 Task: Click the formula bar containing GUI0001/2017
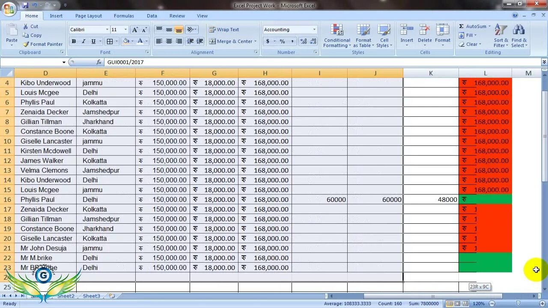[323, 62]
